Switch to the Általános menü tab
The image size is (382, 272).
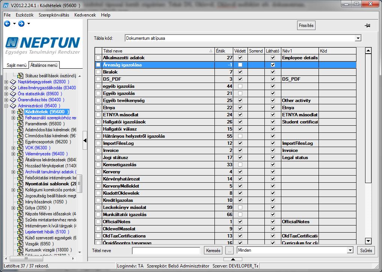pyautogui.click(x=44, y=65)
